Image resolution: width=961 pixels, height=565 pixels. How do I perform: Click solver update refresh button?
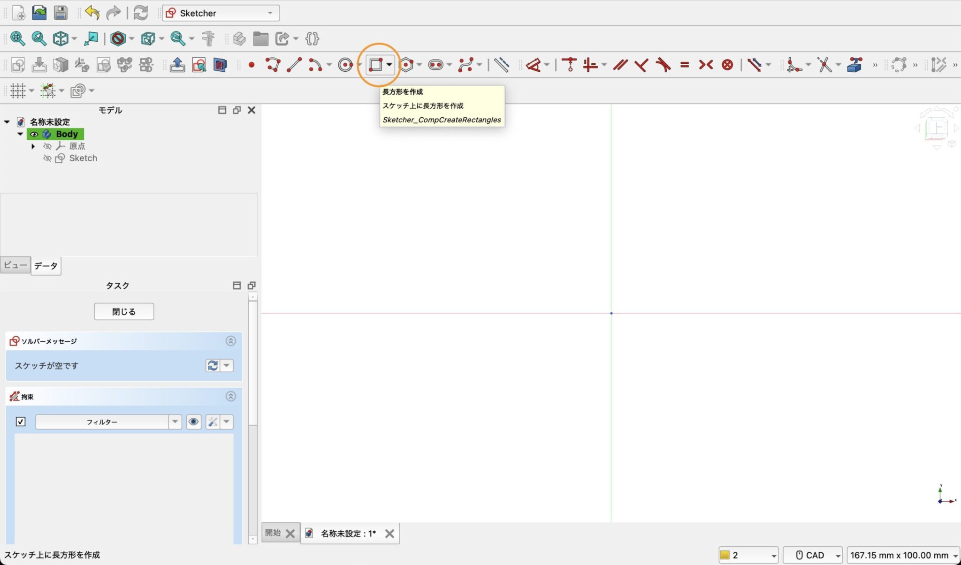point(213,365)
